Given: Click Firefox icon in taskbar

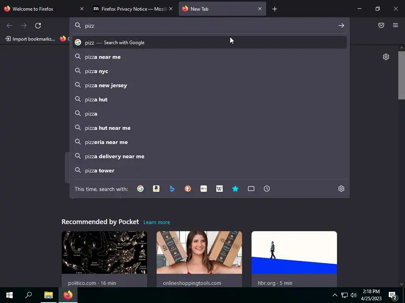Looking at the screenshot, I should click(68, 295).
